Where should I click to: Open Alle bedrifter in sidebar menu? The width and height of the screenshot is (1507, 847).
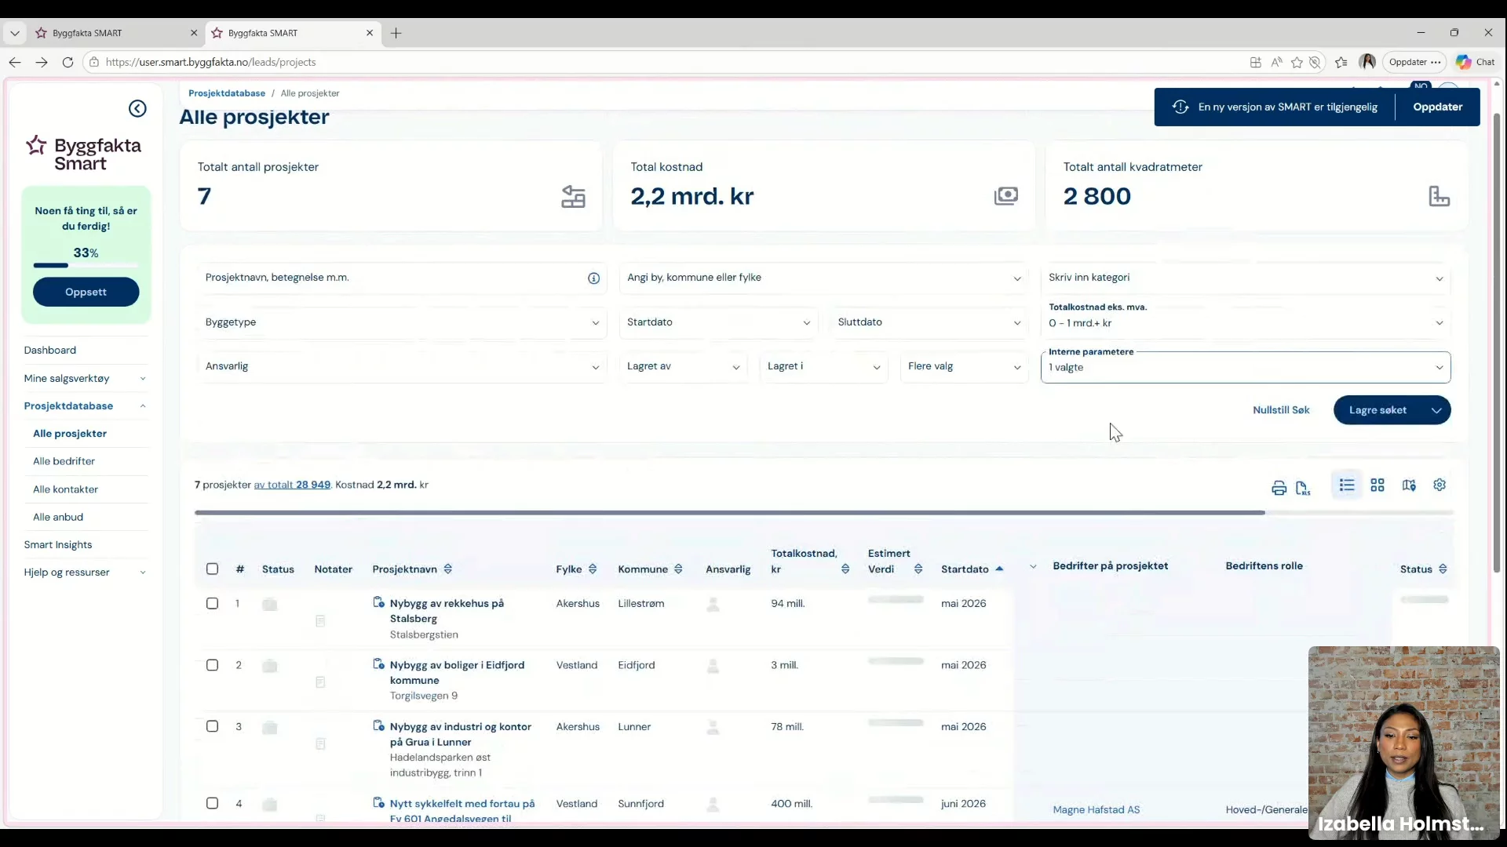(x=64, y=461)
